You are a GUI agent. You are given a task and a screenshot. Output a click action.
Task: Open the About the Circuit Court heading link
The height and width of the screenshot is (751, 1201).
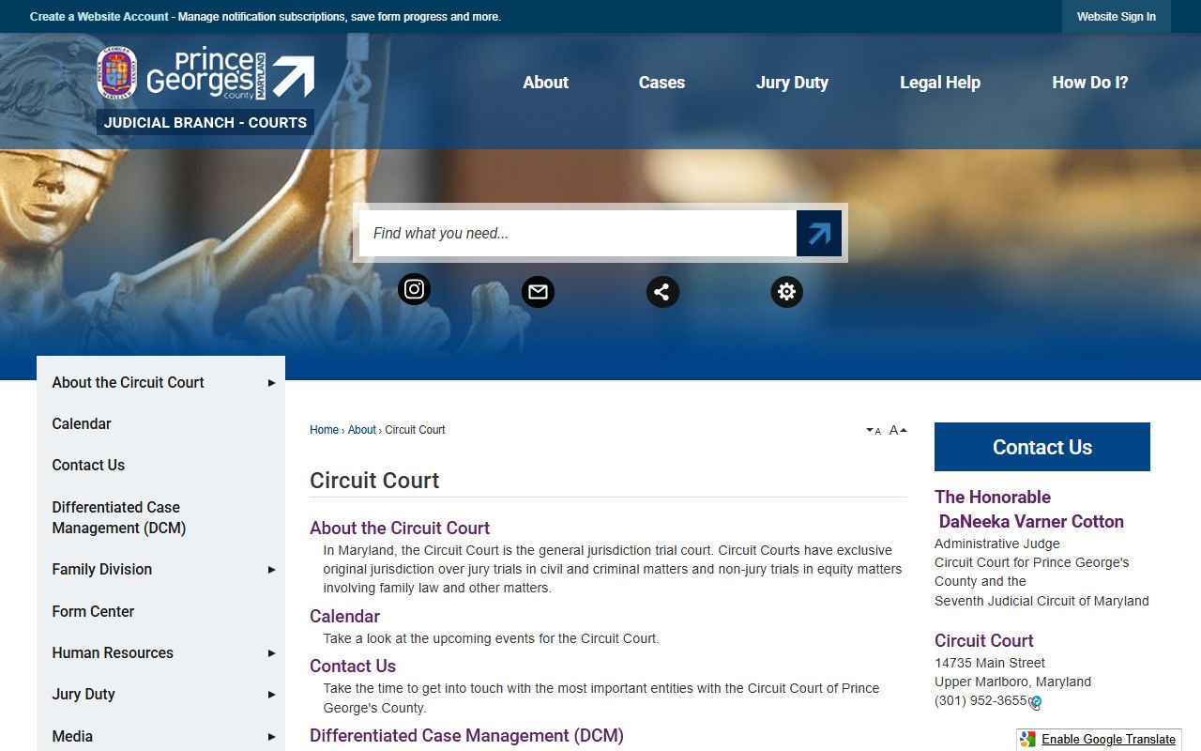[400, 529]
